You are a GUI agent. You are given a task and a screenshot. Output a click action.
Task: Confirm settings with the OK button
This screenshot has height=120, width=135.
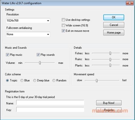tap(114, 17)
